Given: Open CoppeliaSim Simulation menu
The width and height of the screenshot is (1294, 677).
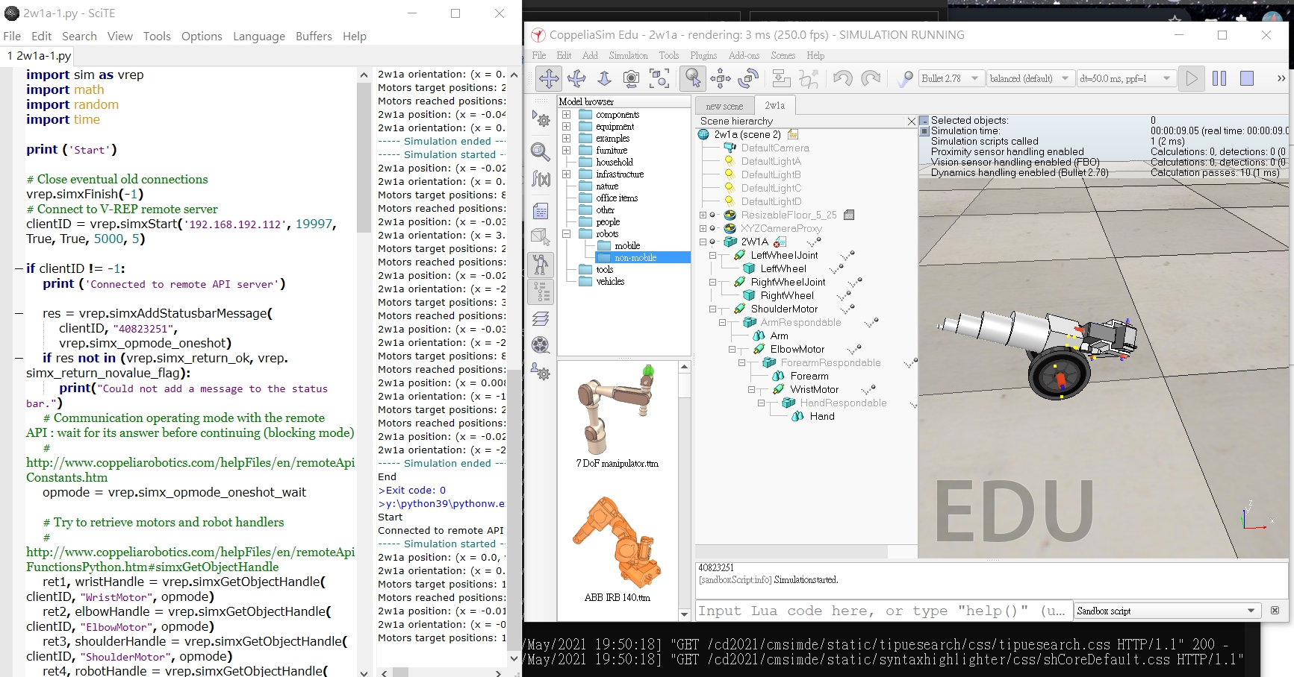Looking at the screenshot, I should pos(628,56).
